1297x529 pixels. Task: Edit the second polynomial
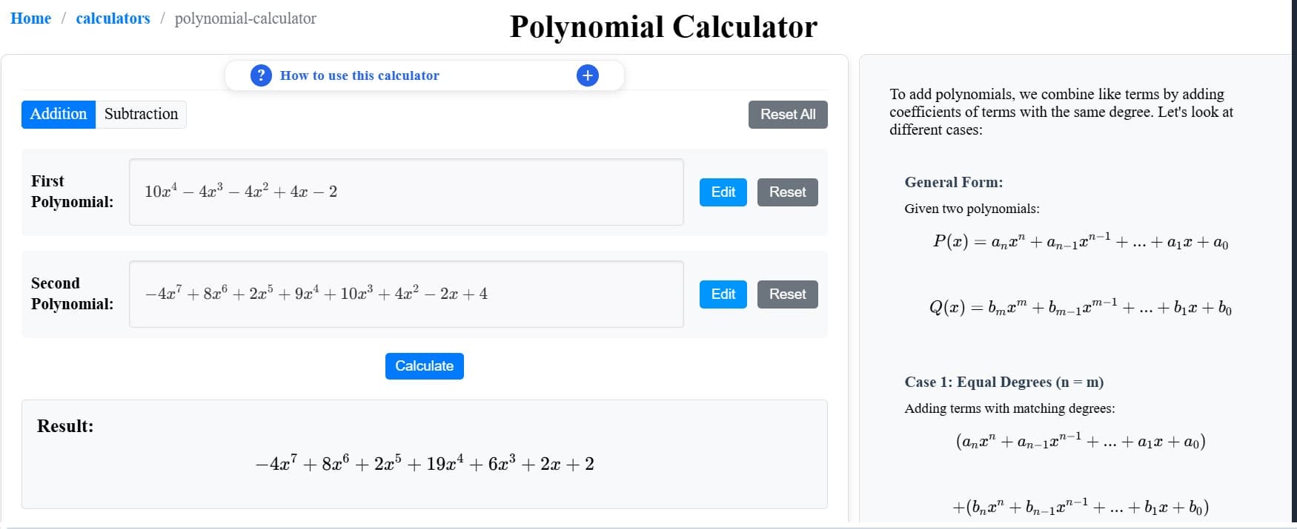722,294
